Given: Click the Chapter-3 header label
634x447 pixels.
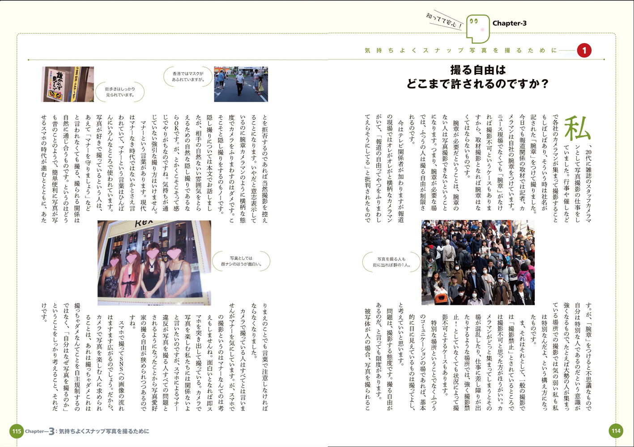Looking at the screenshot, I should [x=509, y=23].
